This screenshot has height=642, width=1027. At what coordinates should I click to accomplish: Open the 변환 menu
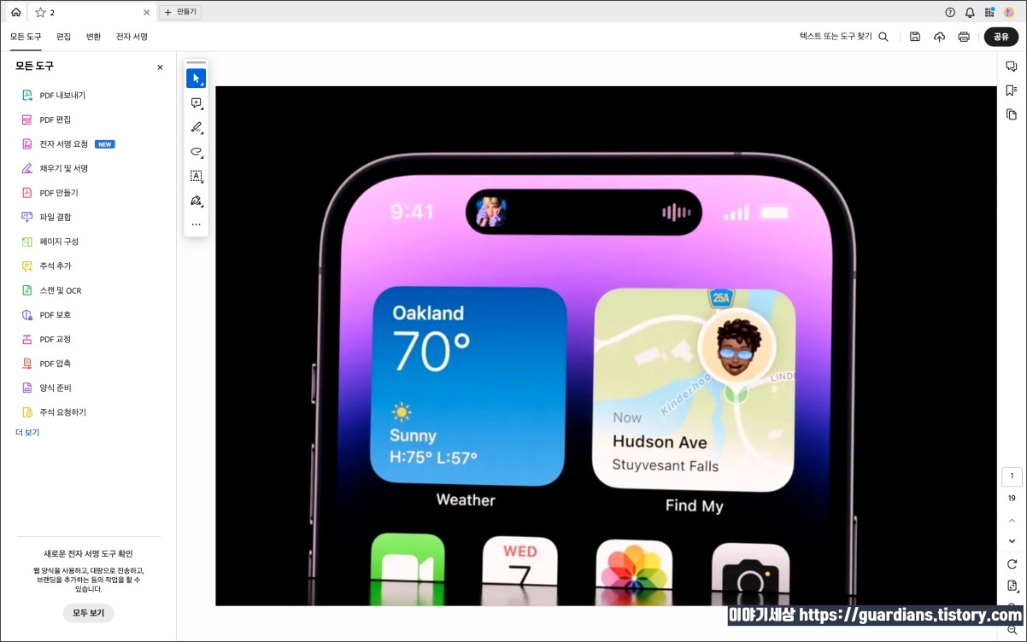point(93,37)
